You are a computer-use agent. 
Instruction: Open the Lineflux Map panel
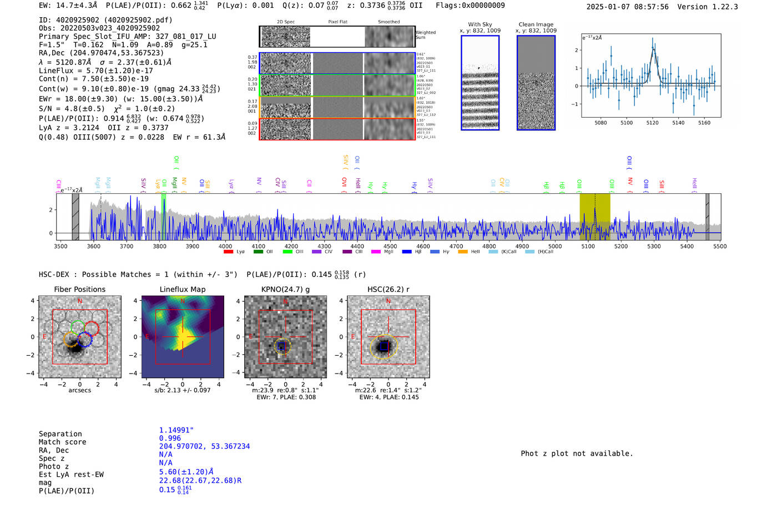(x=183, y=337)
